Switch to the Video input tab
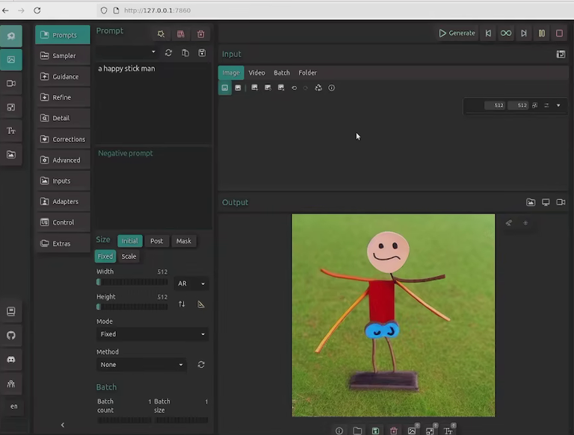The image size is (574, 435). (x=256, y=72)
